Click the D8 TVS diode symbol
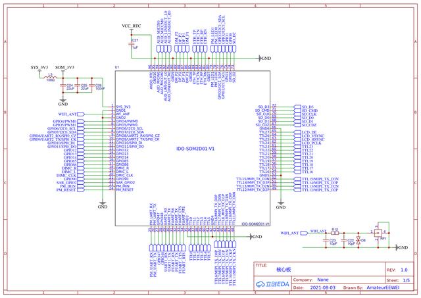Viewport: 421px width, 298px height. pyautogui.click(x=358, y=240)
